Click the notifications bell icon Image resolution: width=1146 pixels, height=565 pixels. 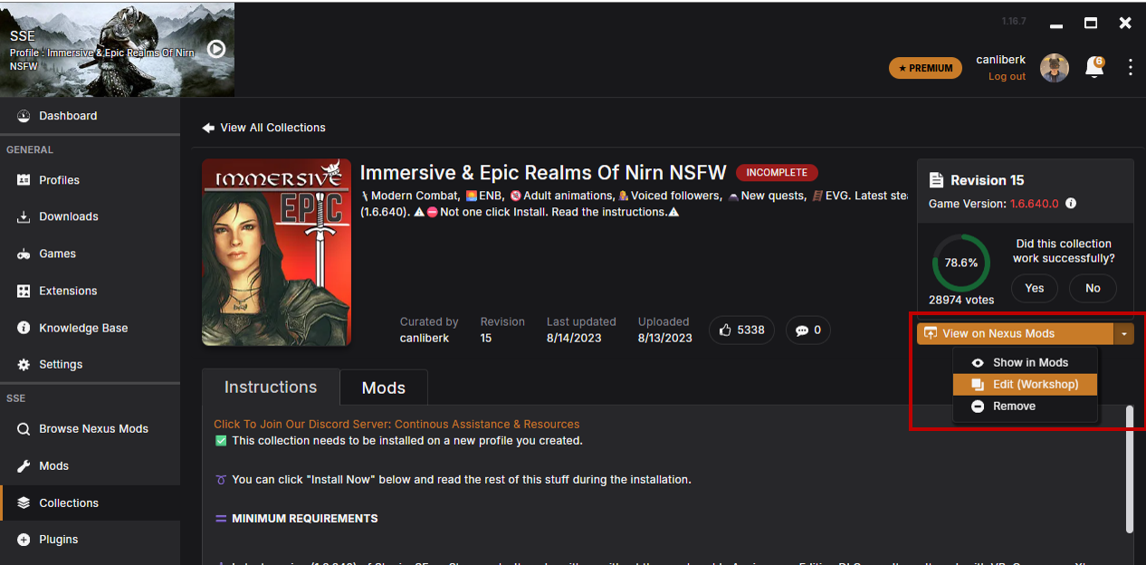click(1094, 68)
